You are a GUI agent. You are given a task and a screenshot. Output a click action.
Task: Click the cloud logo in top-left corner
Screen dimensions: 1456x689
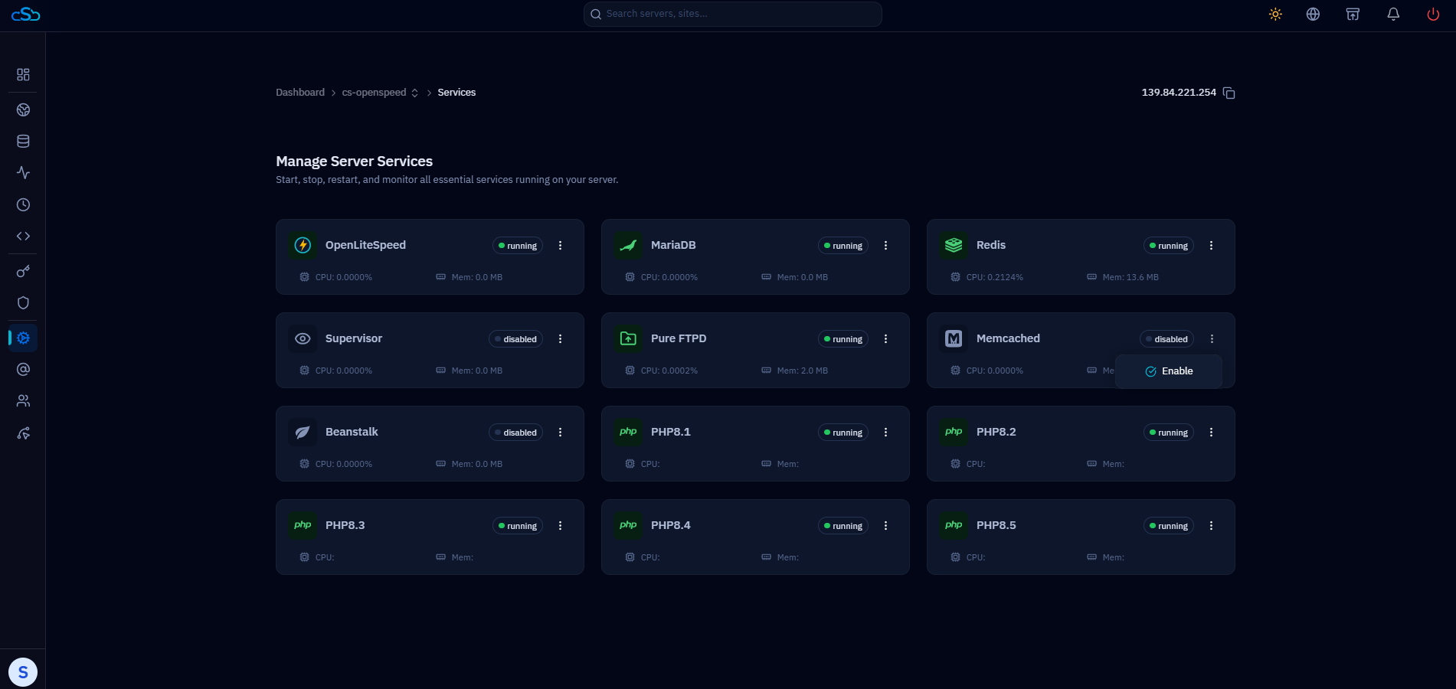pyautogui.click(x=25, y=14)
